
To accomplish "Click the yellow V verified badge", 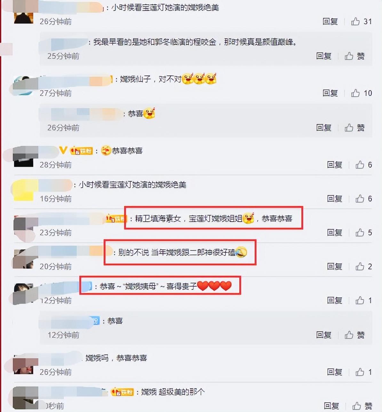I will coord(63,150).
